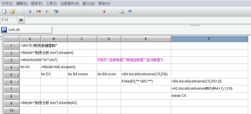Set breakpoint with the red dot icon
This screenshot has width=251, height=114.
click(x=104, y=11)
